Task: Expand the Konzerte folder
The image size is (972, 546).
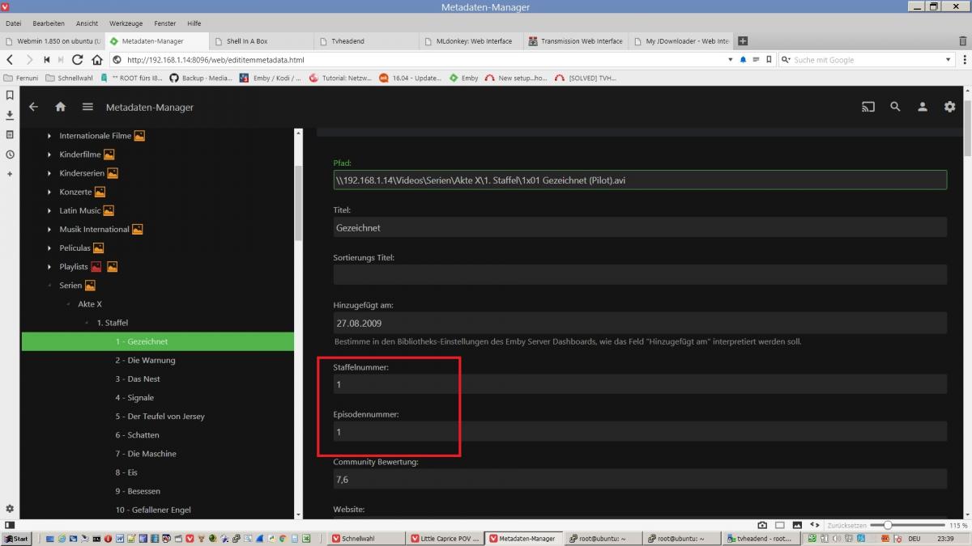Action: click(x=49, y=192)
